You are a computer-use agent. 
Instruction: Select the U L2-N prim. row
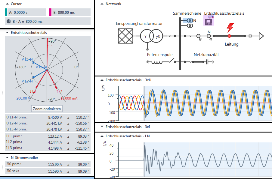point(48,123)
